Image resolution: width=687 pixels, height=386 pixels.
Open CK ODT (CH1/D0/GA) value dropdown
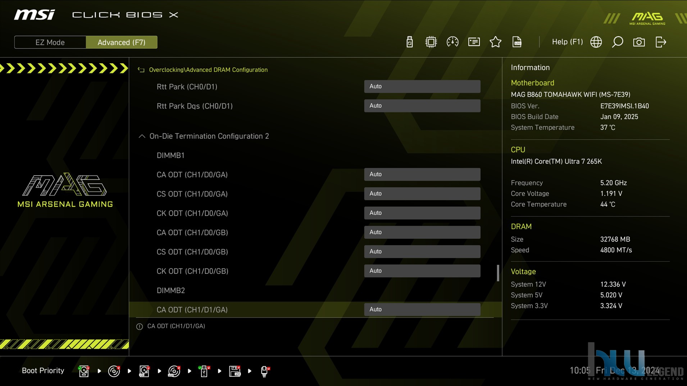422,213
